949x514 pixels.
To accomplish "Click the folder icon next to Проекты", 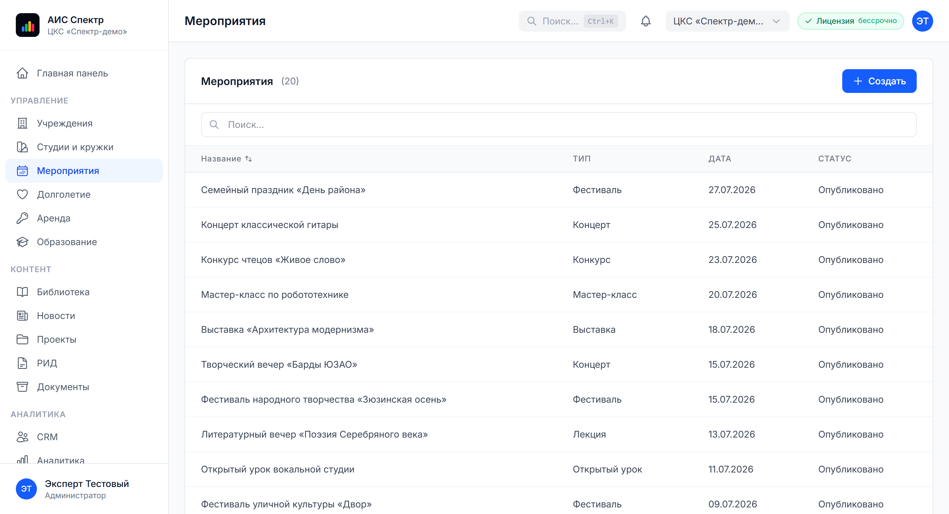I will (x=22, y=339).
